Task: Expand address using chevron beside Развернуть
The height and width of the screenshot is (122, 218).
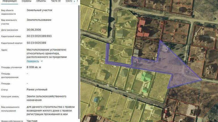Action: [42, 61]
